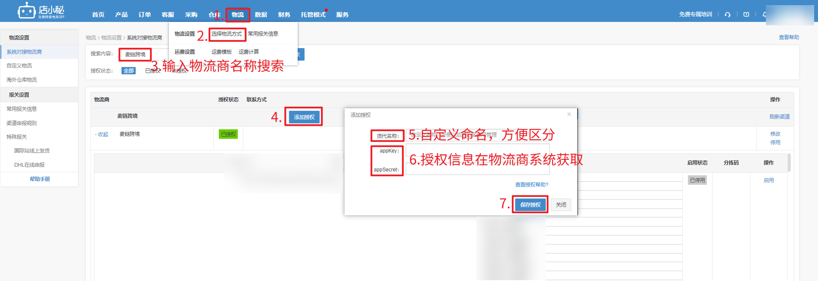Click the 免费专属培训 link
818x281 pixels.
tap(696, 15)
